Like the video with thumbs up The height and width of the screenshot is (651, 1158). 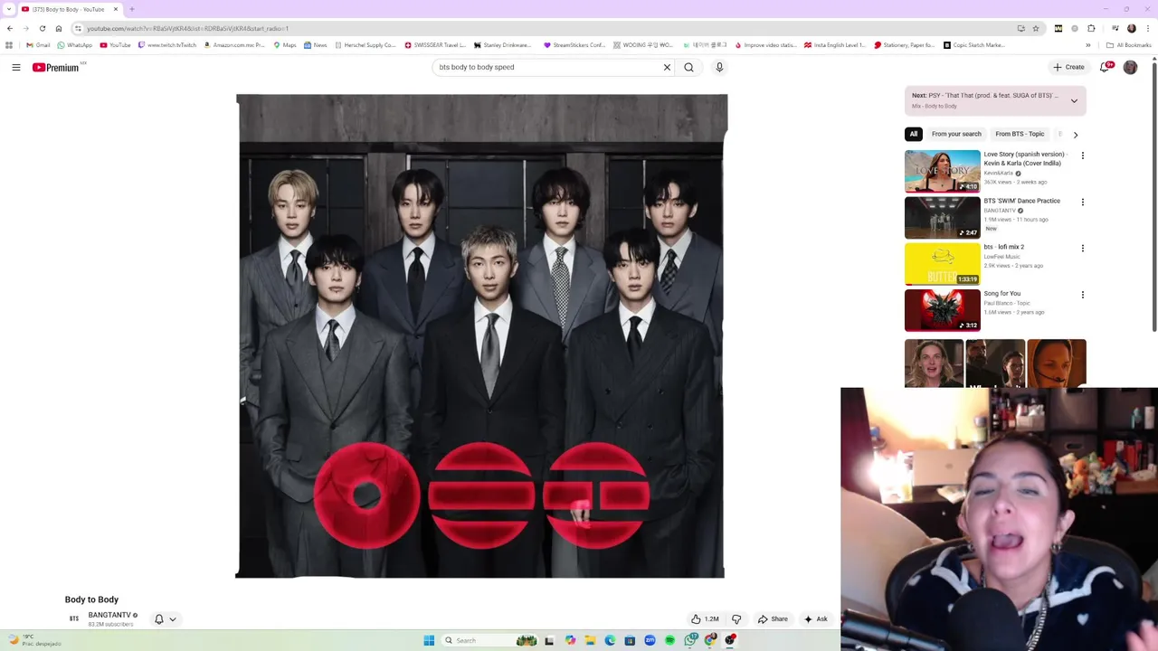705,619
